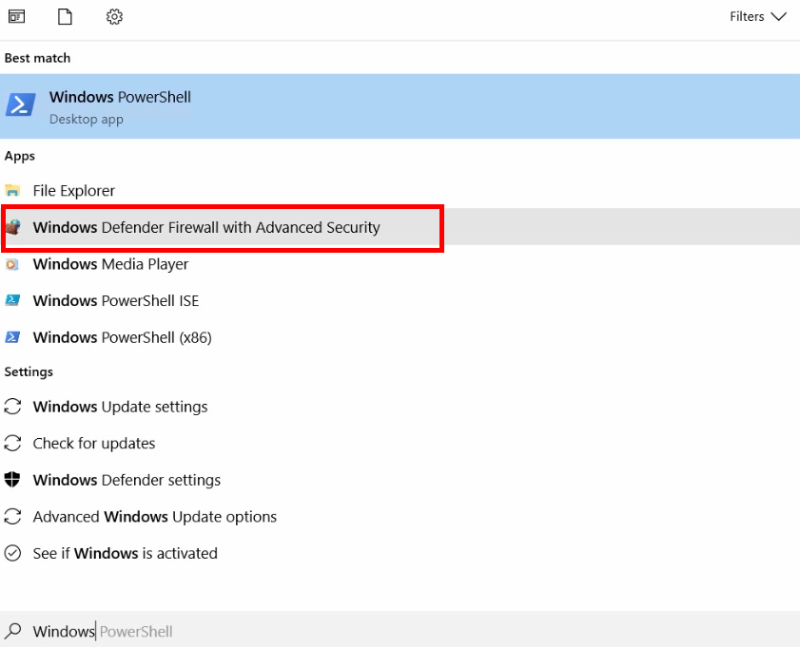The height and width of the screenshot is (647, 800).
Task: Open Advanced Windows Update options
Action: point(400,517)
